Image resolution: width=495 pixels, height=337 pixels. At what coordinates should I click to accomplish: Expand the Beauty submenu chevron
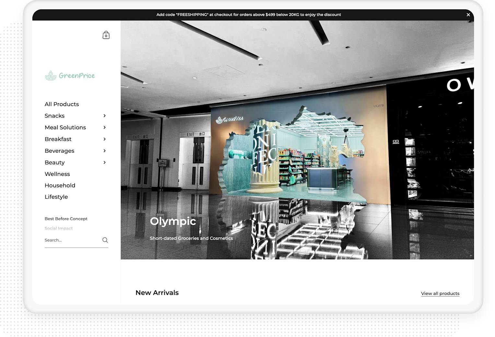pyautogui.click(x=104, y=162)
